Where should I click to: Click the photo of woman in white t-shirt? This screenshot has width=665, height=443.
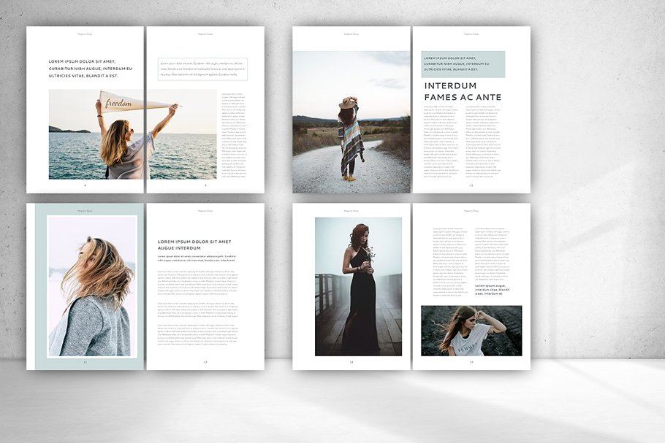click(x=471, y=329)
